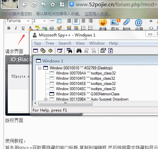158x149 pixels.
Task: Click the import bookmarks link
Action: (98, 14)
